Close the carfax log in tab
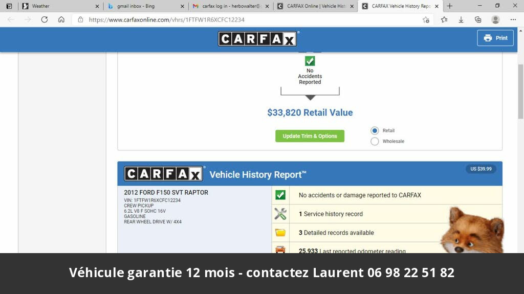The height and width of the screenshot is (294, 524). tap(267, 6)
